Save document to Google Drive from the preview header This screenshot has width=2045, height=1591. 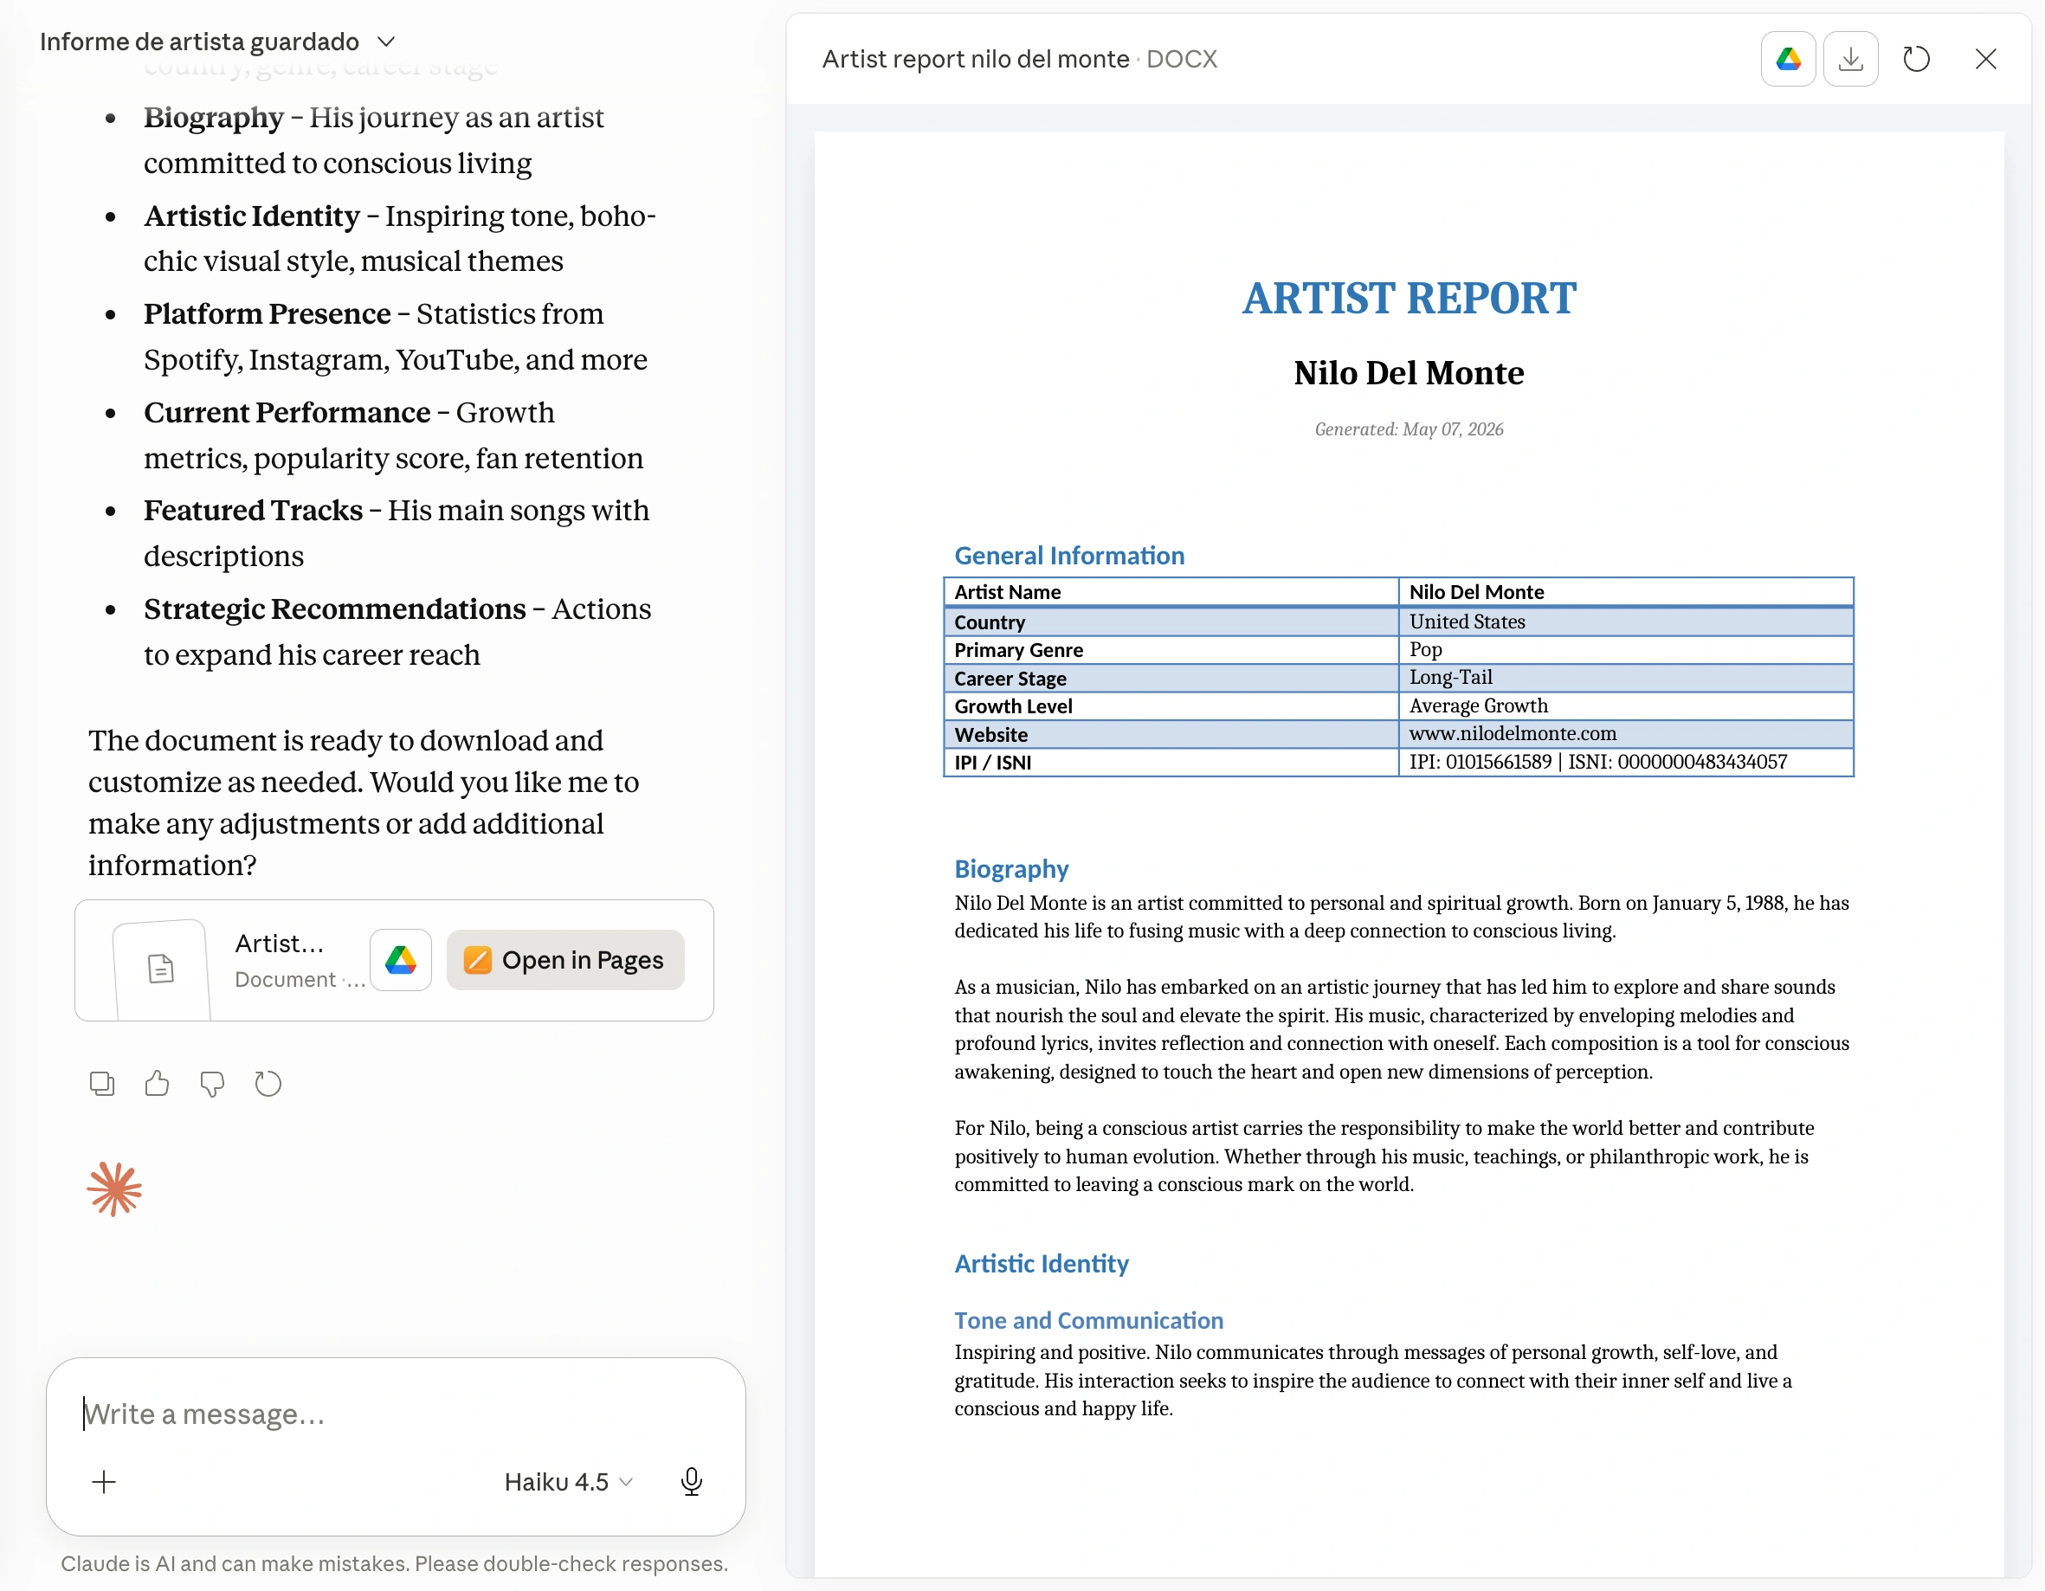[x=1788, y=59]
